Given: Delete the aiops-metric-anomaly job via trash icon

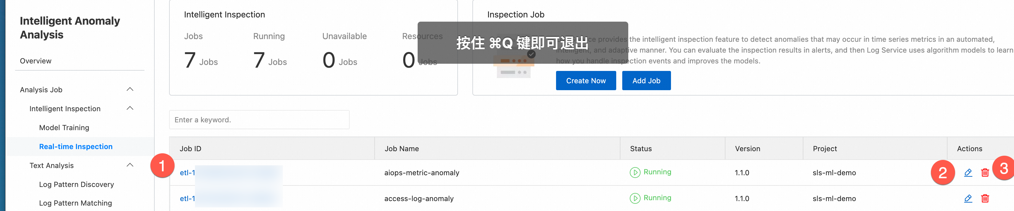Looking at the screenshot, I should (985, 173).
